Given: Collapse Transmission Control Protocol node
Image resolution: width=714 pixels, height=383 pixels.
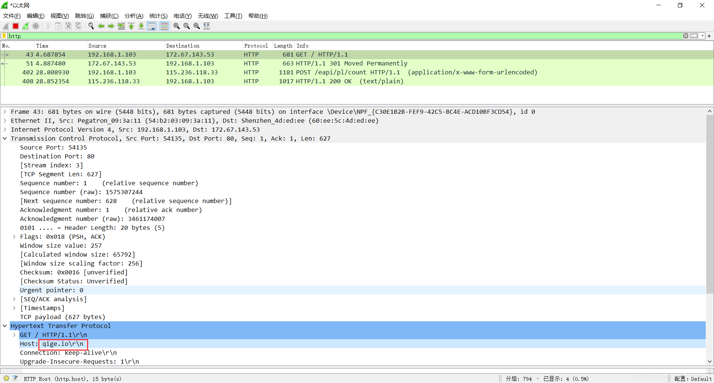Looking at the screenshot, I should 5,138.
